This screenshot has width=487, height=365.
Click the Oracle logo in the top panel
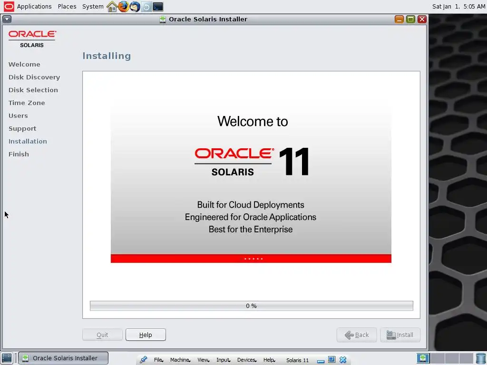9,7
